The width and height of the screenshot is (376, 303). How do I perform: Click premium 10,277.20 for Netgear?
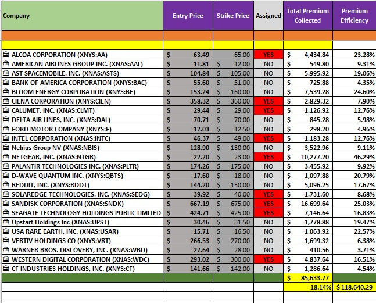point(308,157)
